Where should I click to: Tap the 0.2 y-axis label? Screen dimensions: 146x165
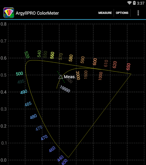(x=4, y=126)
